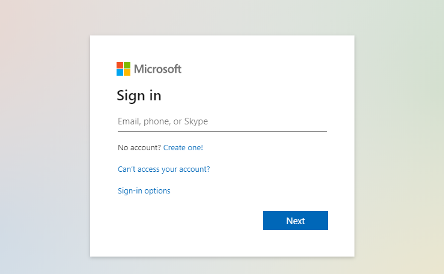This screenshot has height=274, width=444.
Task: Click the Microsoft wordmark text
Action: point(157,69)
